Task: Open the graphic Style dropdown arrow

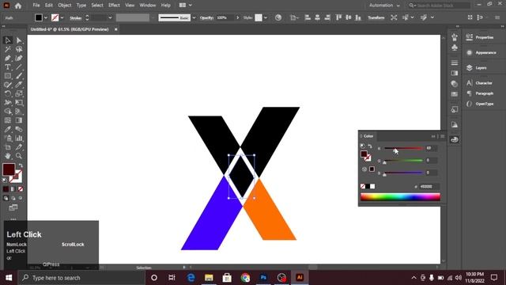Action: coord(266,17)
